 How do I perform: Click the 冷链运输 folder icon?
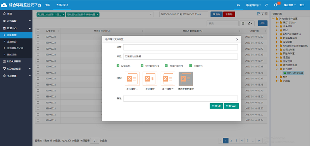point(281,42)
